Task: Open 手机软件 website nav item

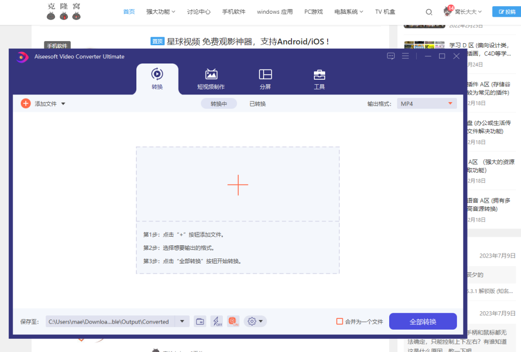Action: (234, 12)
